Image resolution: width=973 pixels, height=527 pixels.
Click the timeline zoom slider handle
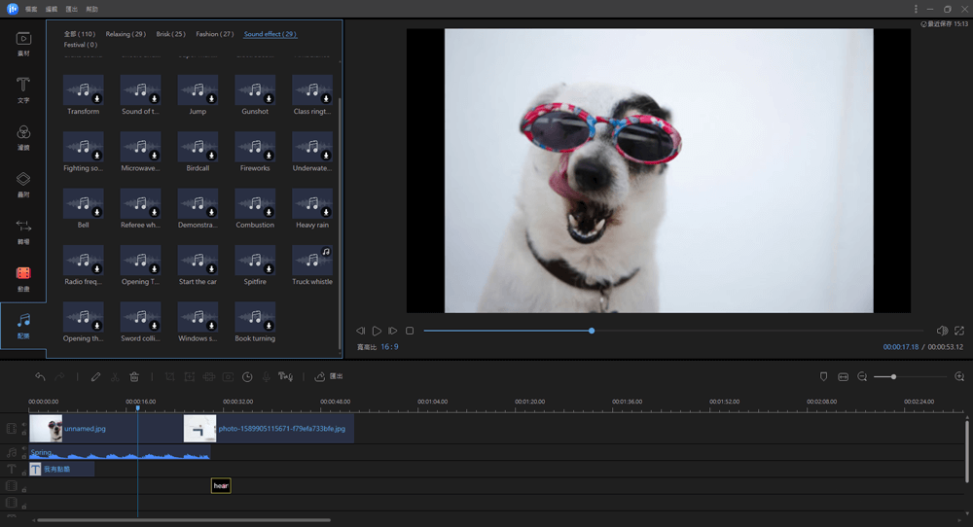coord(893,376)
